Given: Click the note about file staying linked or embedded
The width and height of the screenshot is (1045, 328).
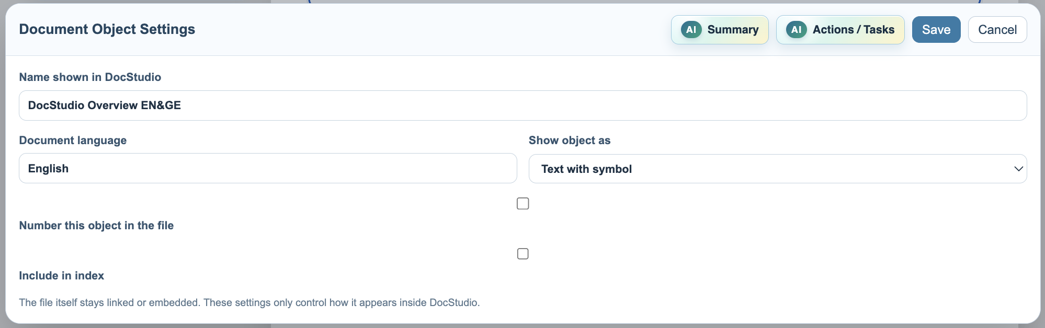Looking at the screenshot, I should pos(249,302).
